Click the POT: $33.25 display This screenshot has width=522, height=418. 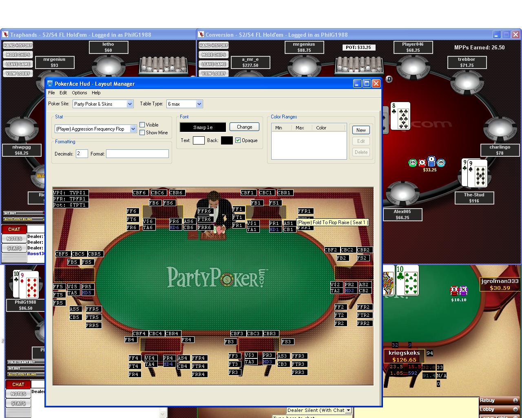click(358, 47)
